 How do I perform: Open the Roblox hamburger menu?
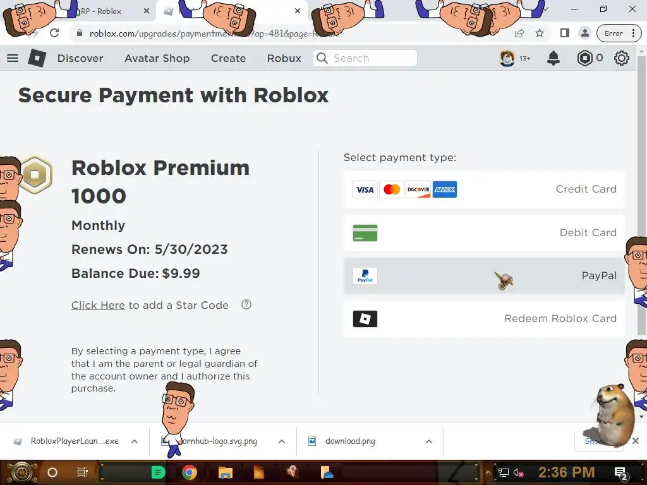[x=13, y=58]
